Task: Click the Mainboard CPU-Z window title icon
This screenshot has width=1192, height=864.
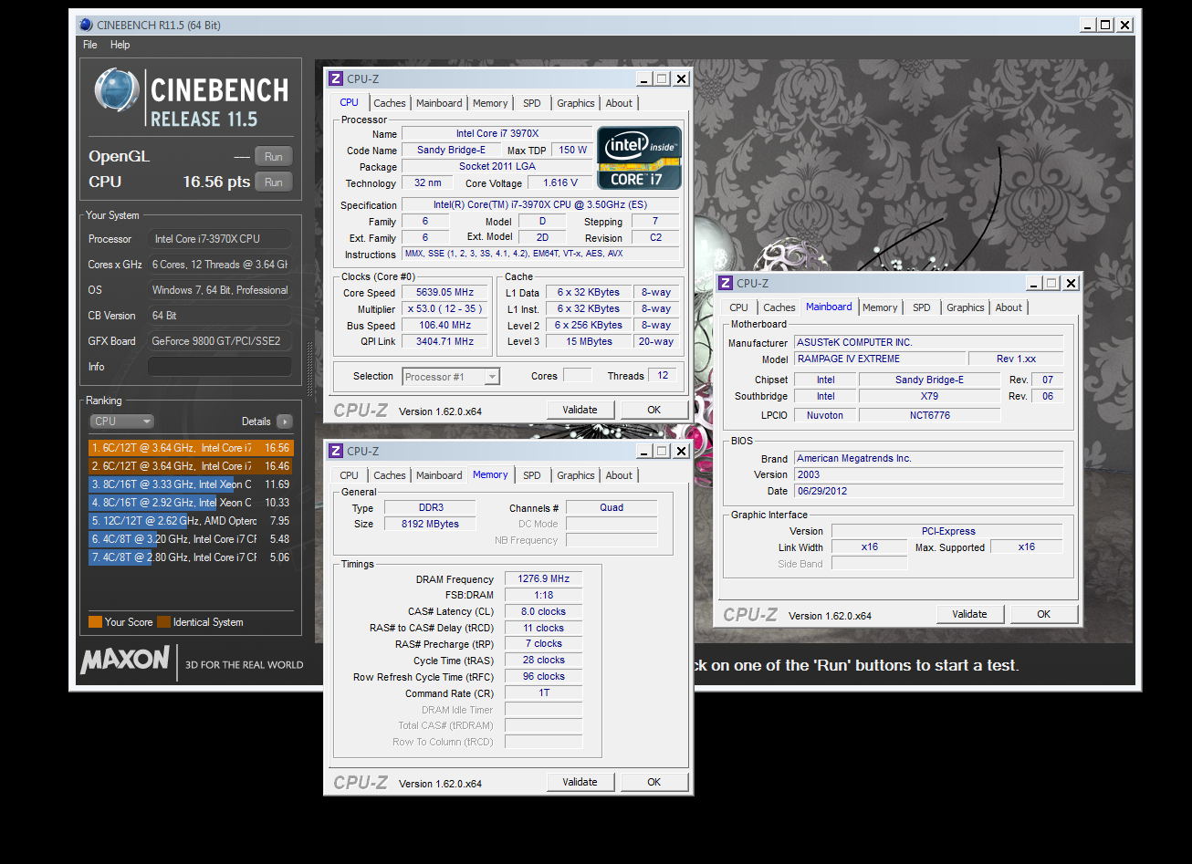Action: point(726,284)
